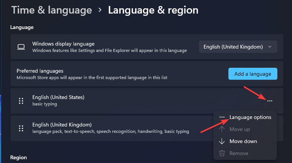Click the trash icon beside Remove
This screenshot has width=292, height=163.
tap(222, 154)
